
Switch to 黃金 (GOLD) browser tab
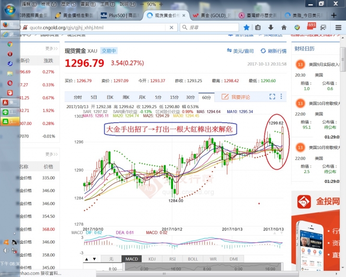212,15
